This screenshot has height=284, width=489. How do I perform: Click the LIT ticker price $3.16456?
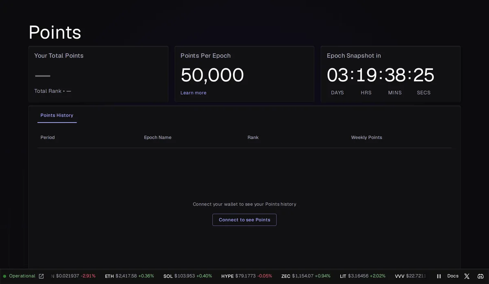(358, 276)
